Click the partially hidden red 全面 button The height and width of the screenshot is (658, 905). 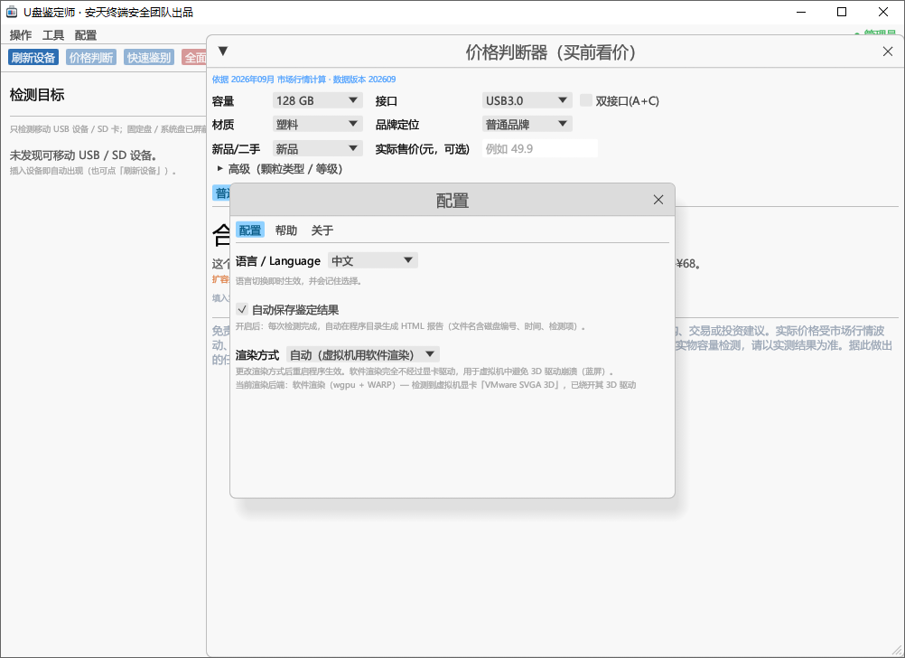[194, 57]
